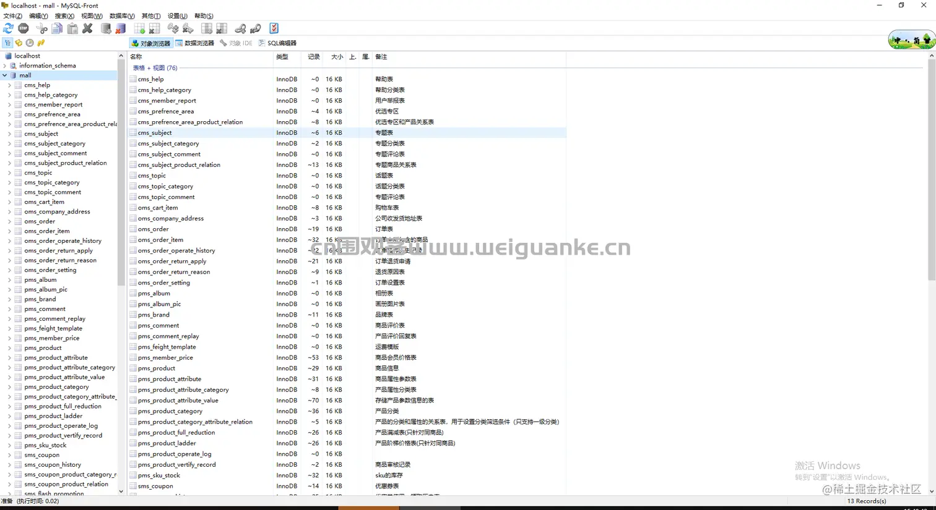This screenshot has width=936, height=510.
Task: Toggle the navigator tree view icon
Action: point(7,43)
